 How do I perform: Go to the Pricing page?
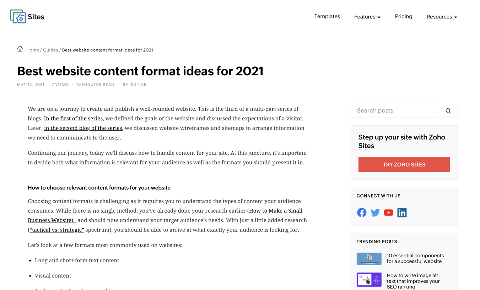(404, 16)
